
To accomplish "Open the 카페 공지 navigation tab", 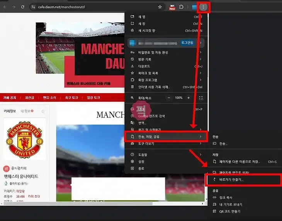I will 10,98.
